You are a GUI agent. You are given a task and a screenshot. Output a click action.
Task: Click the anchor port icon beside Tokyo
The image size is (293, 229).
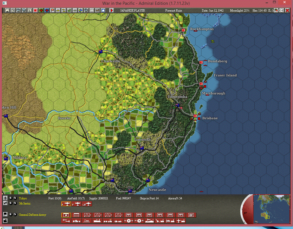5,198
